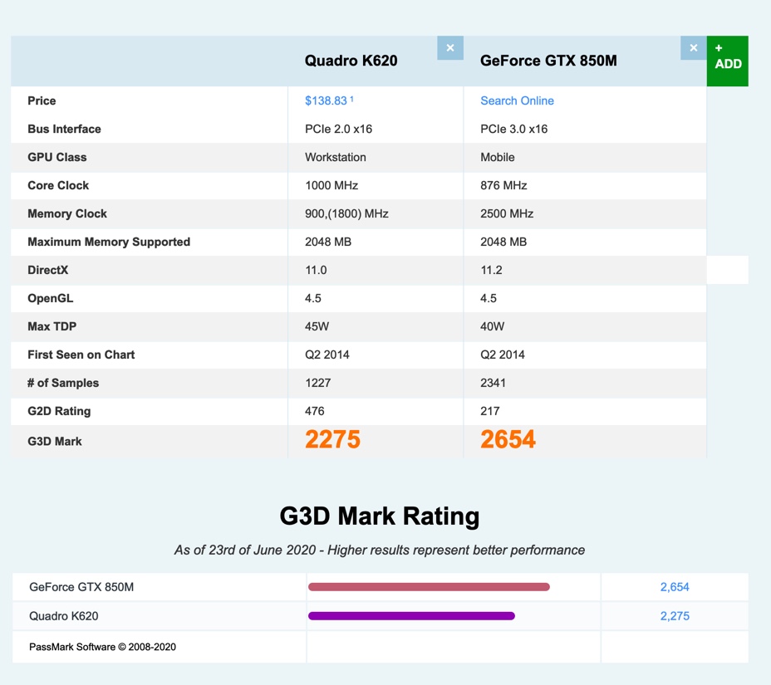Open the 2,275 score link in chart
771x685 pixels.
point(675,616)
